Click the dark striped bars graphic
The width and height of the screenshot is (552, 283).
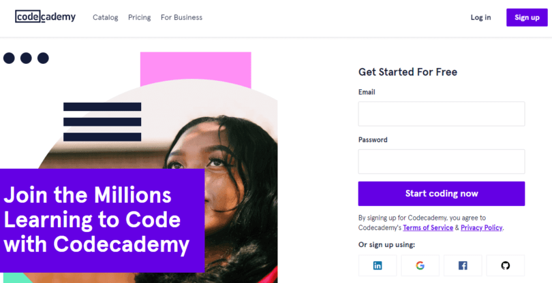click(102, 121)
